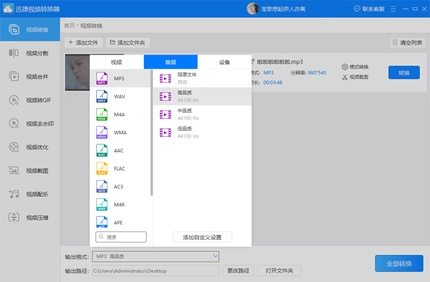Switch to the 设备 format tab
This screenshot has width=430, height=282.
pyautogui.click(x=224, y=62)
